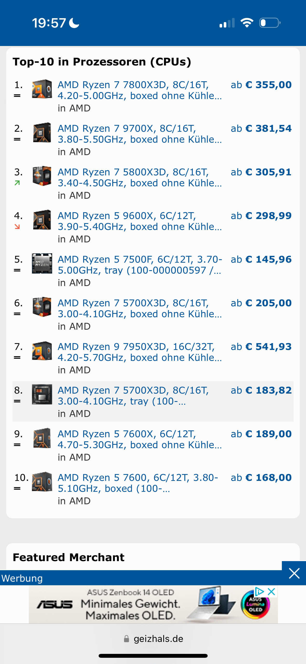Image resolution: width=306 pixels, height=664 pixels.
Task: Open the Ryzen 7 9700X product image
Action: coord(42,132)
